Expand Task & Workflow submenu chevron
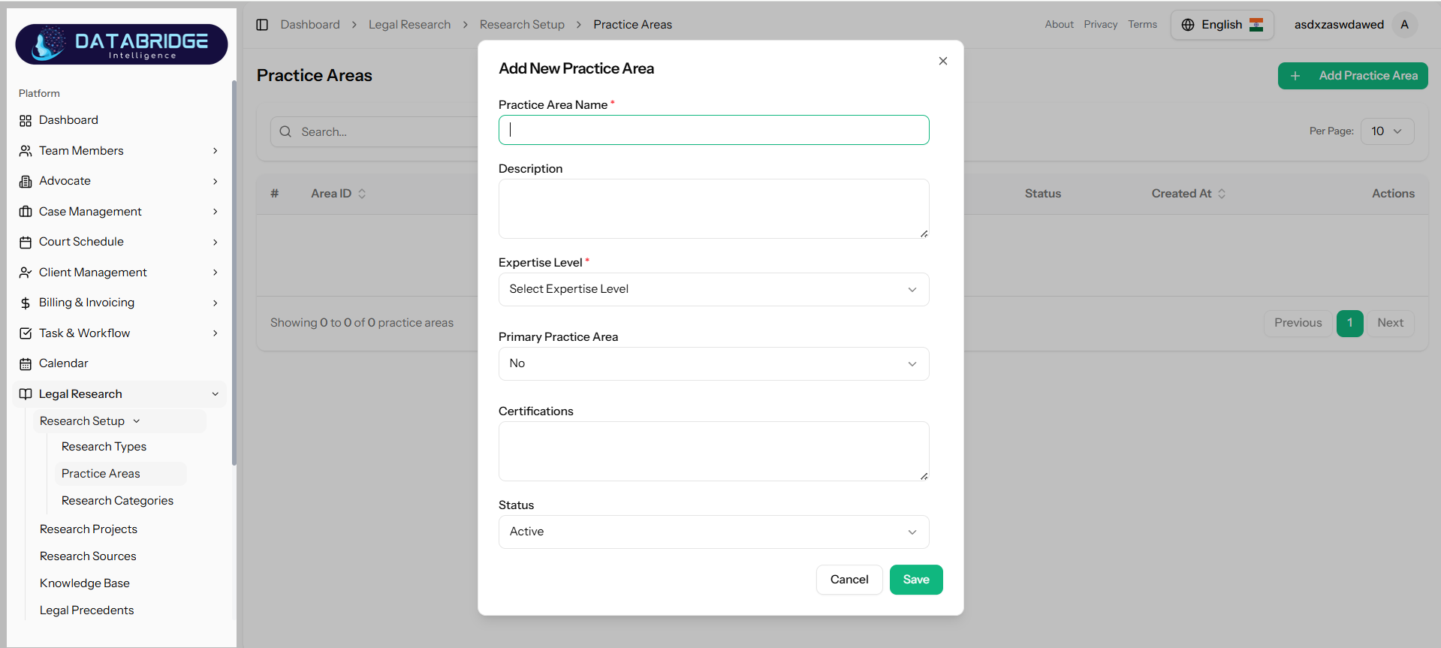This screenshot has height=648, width=1441. click(216, 333)
